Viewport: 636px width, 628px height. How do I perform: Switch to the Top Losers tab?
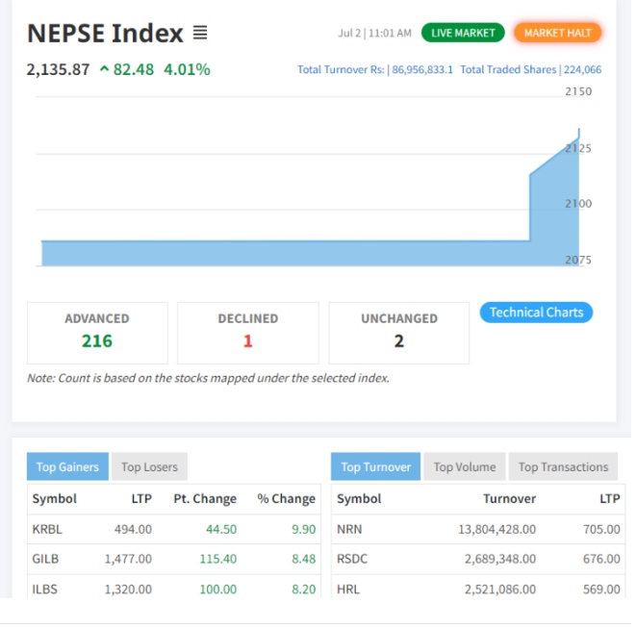149,467
